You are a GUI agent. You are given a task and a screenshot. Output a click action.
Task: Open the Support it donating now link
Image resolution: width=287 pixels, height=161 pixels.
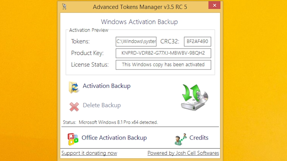tap(89, 153)
